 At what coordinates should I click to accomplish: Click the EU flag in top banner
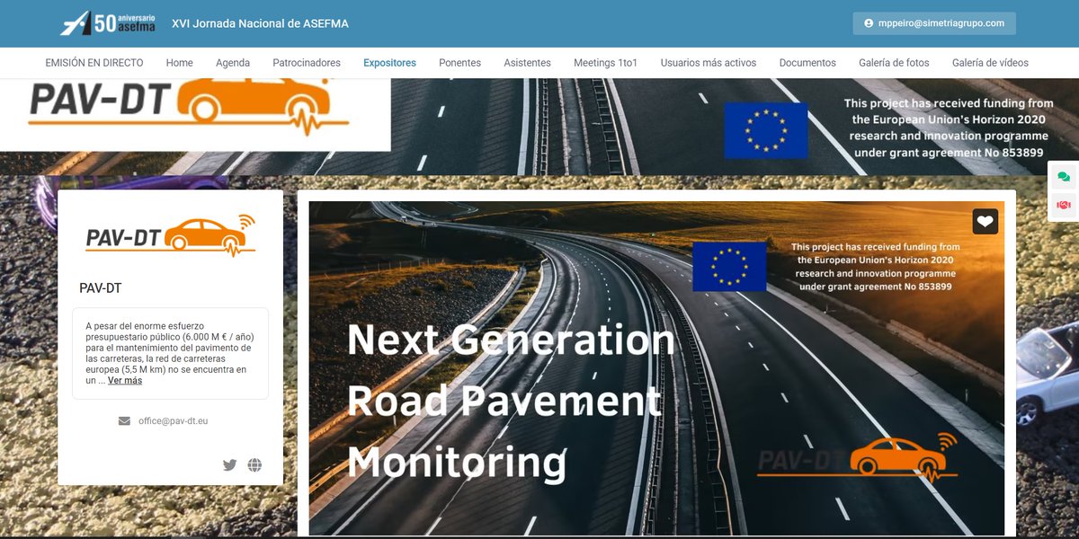766,130
